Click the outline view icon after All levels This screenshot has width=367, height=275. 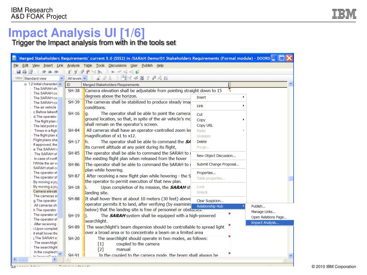tap(98, 78)
